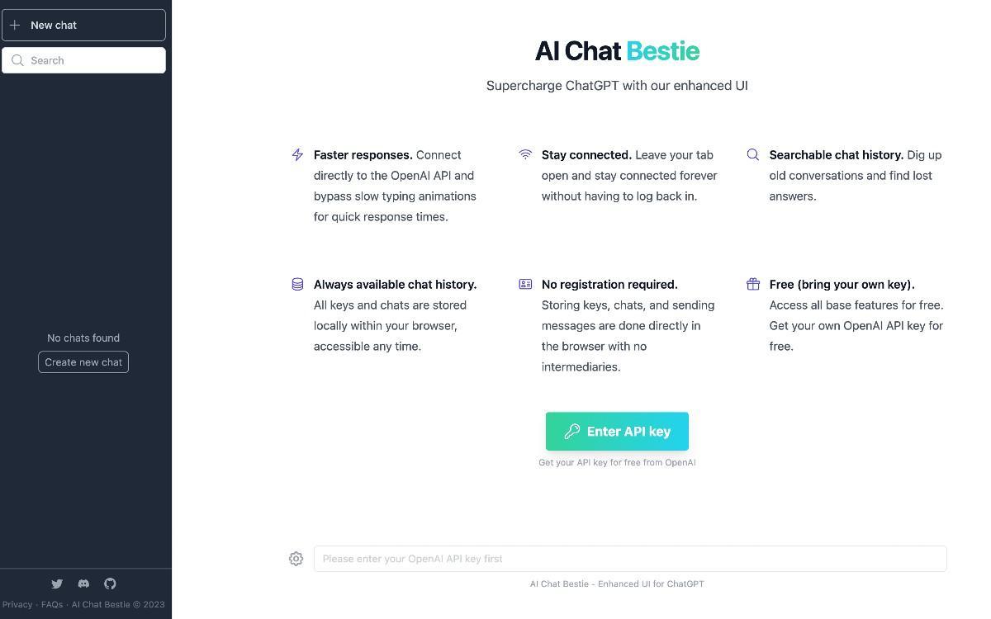Click the wifi icon beside Stay connected
991x619 pixels.
coord(525,154)
